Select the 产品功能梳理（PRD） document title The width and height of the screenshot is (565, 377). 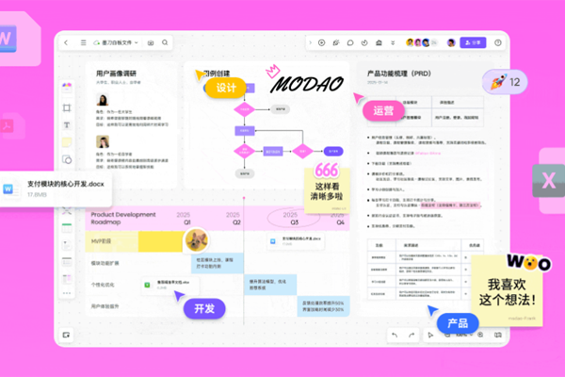coord(399,74)
